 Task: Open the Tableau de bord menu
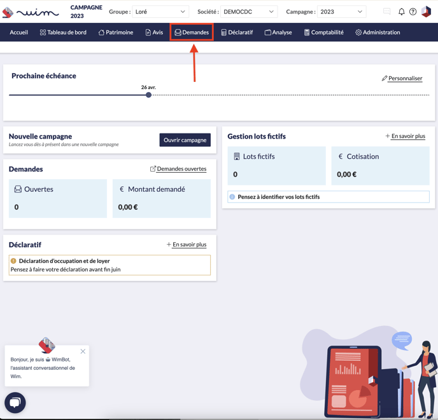pyautogui.click(x=63, y=32)
